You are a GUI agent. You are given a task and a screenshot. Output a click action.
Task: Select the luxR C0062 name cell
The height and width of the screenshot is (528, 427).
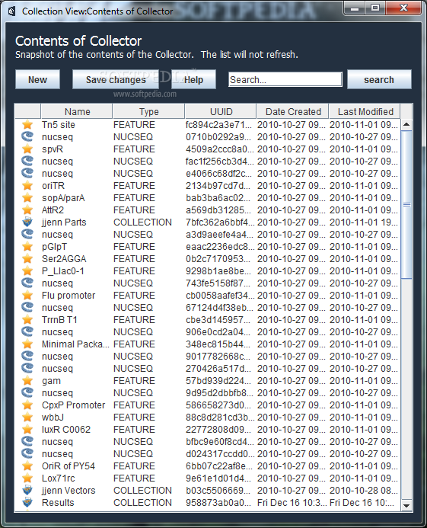[x=66, y=430]
